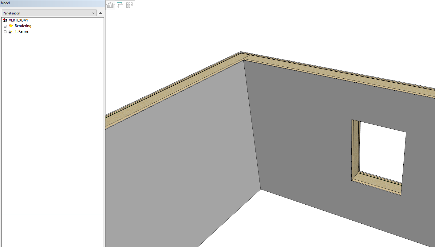Click the red-roofed house icon beside VERTEXDAY

(x=5, y=20)
